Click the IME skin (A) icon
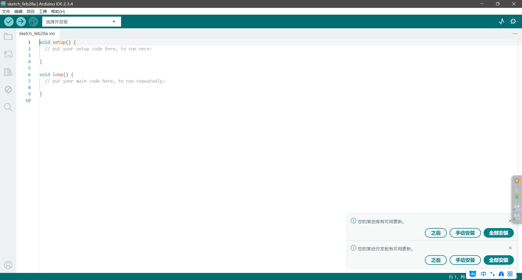The width and height of the screenshot is (522, 280). (x=501, y=274)
